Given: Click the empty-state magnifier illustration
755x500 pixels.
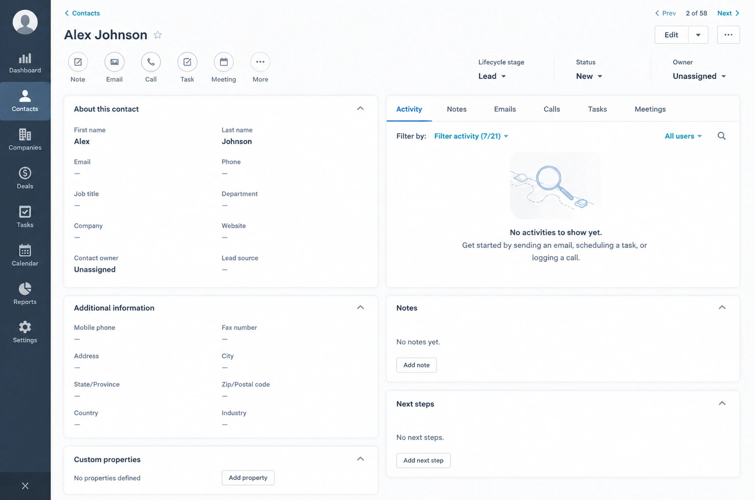Looking at the screenshot, I should click(555, 186).
